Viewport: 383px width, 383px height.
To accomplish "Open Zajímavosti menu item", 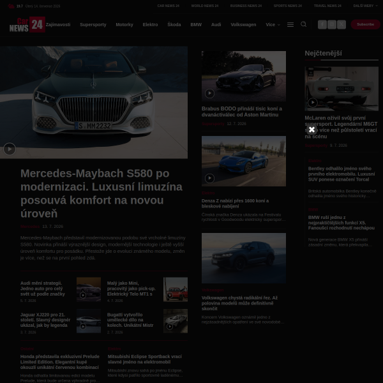I will (58, 25).
